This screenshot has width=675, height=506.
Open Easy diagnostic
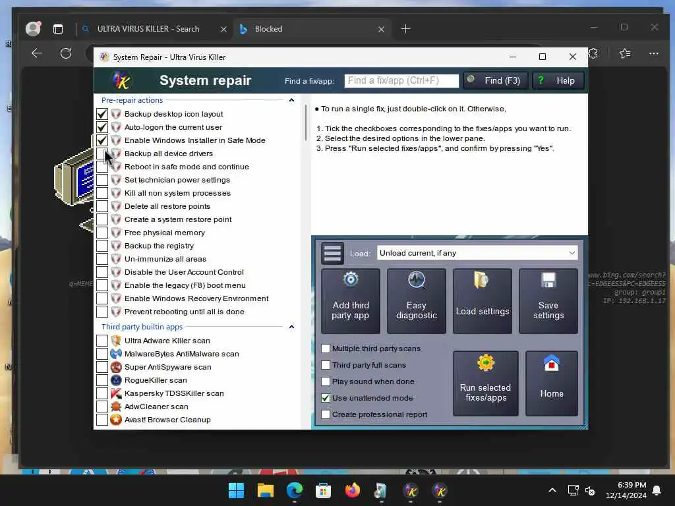pyautogui.click(x=417, y=300)
